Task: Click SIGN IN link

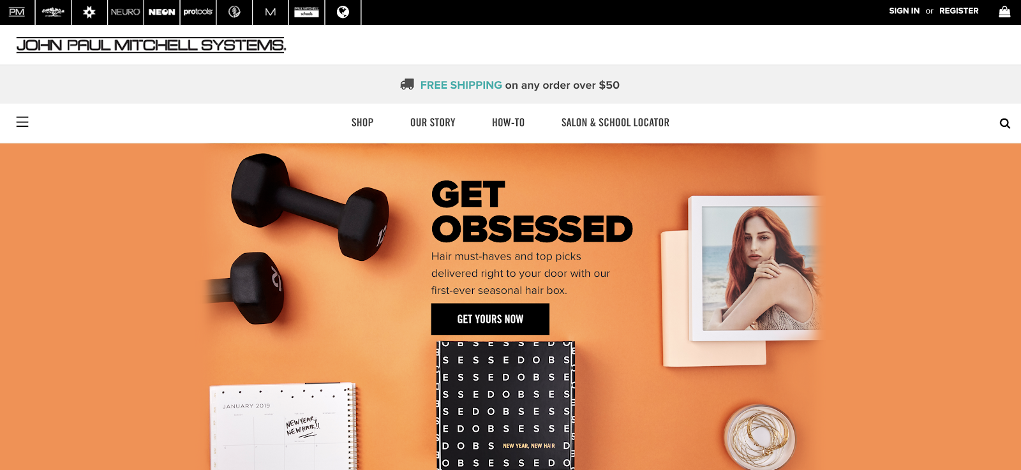Action: tap(904, 11)
